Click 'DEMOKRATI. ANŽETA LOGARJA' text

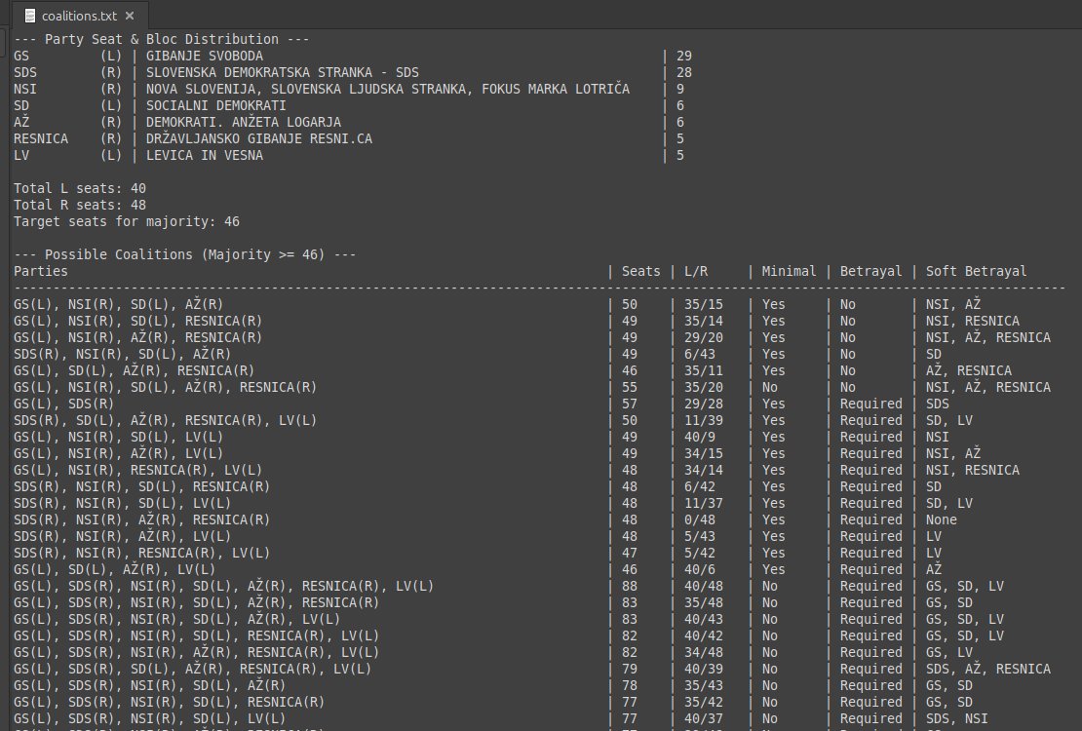[x=244, y=122]
